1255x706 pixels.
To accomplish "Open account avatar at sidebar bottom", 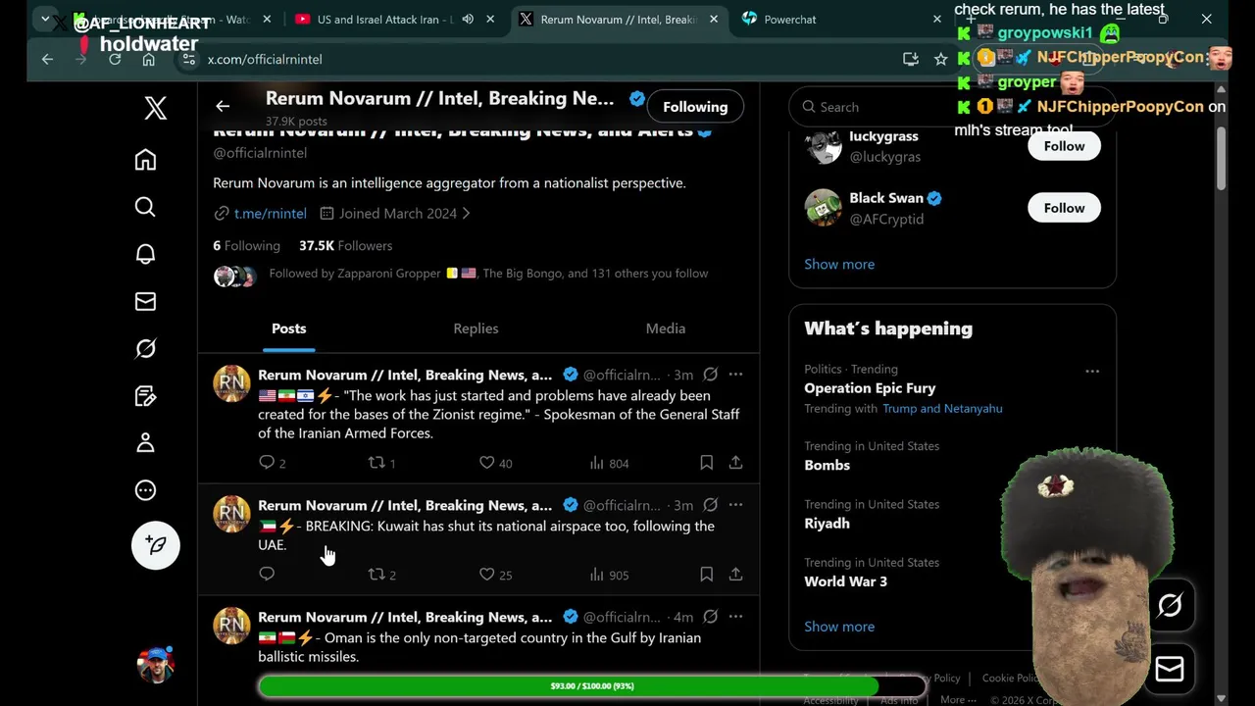I will 156,665.
